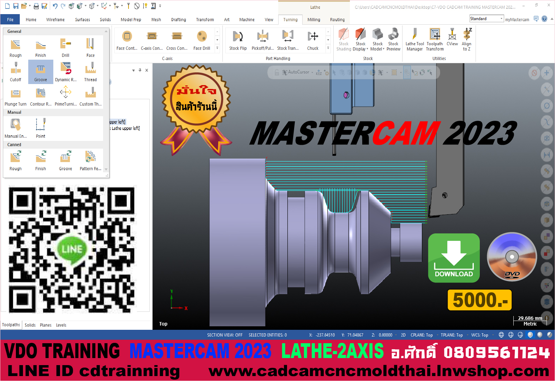The width and height of the screenshot is (555, 381).
Task: Expand the Part Handling gallery
Action: click(328, 48)
